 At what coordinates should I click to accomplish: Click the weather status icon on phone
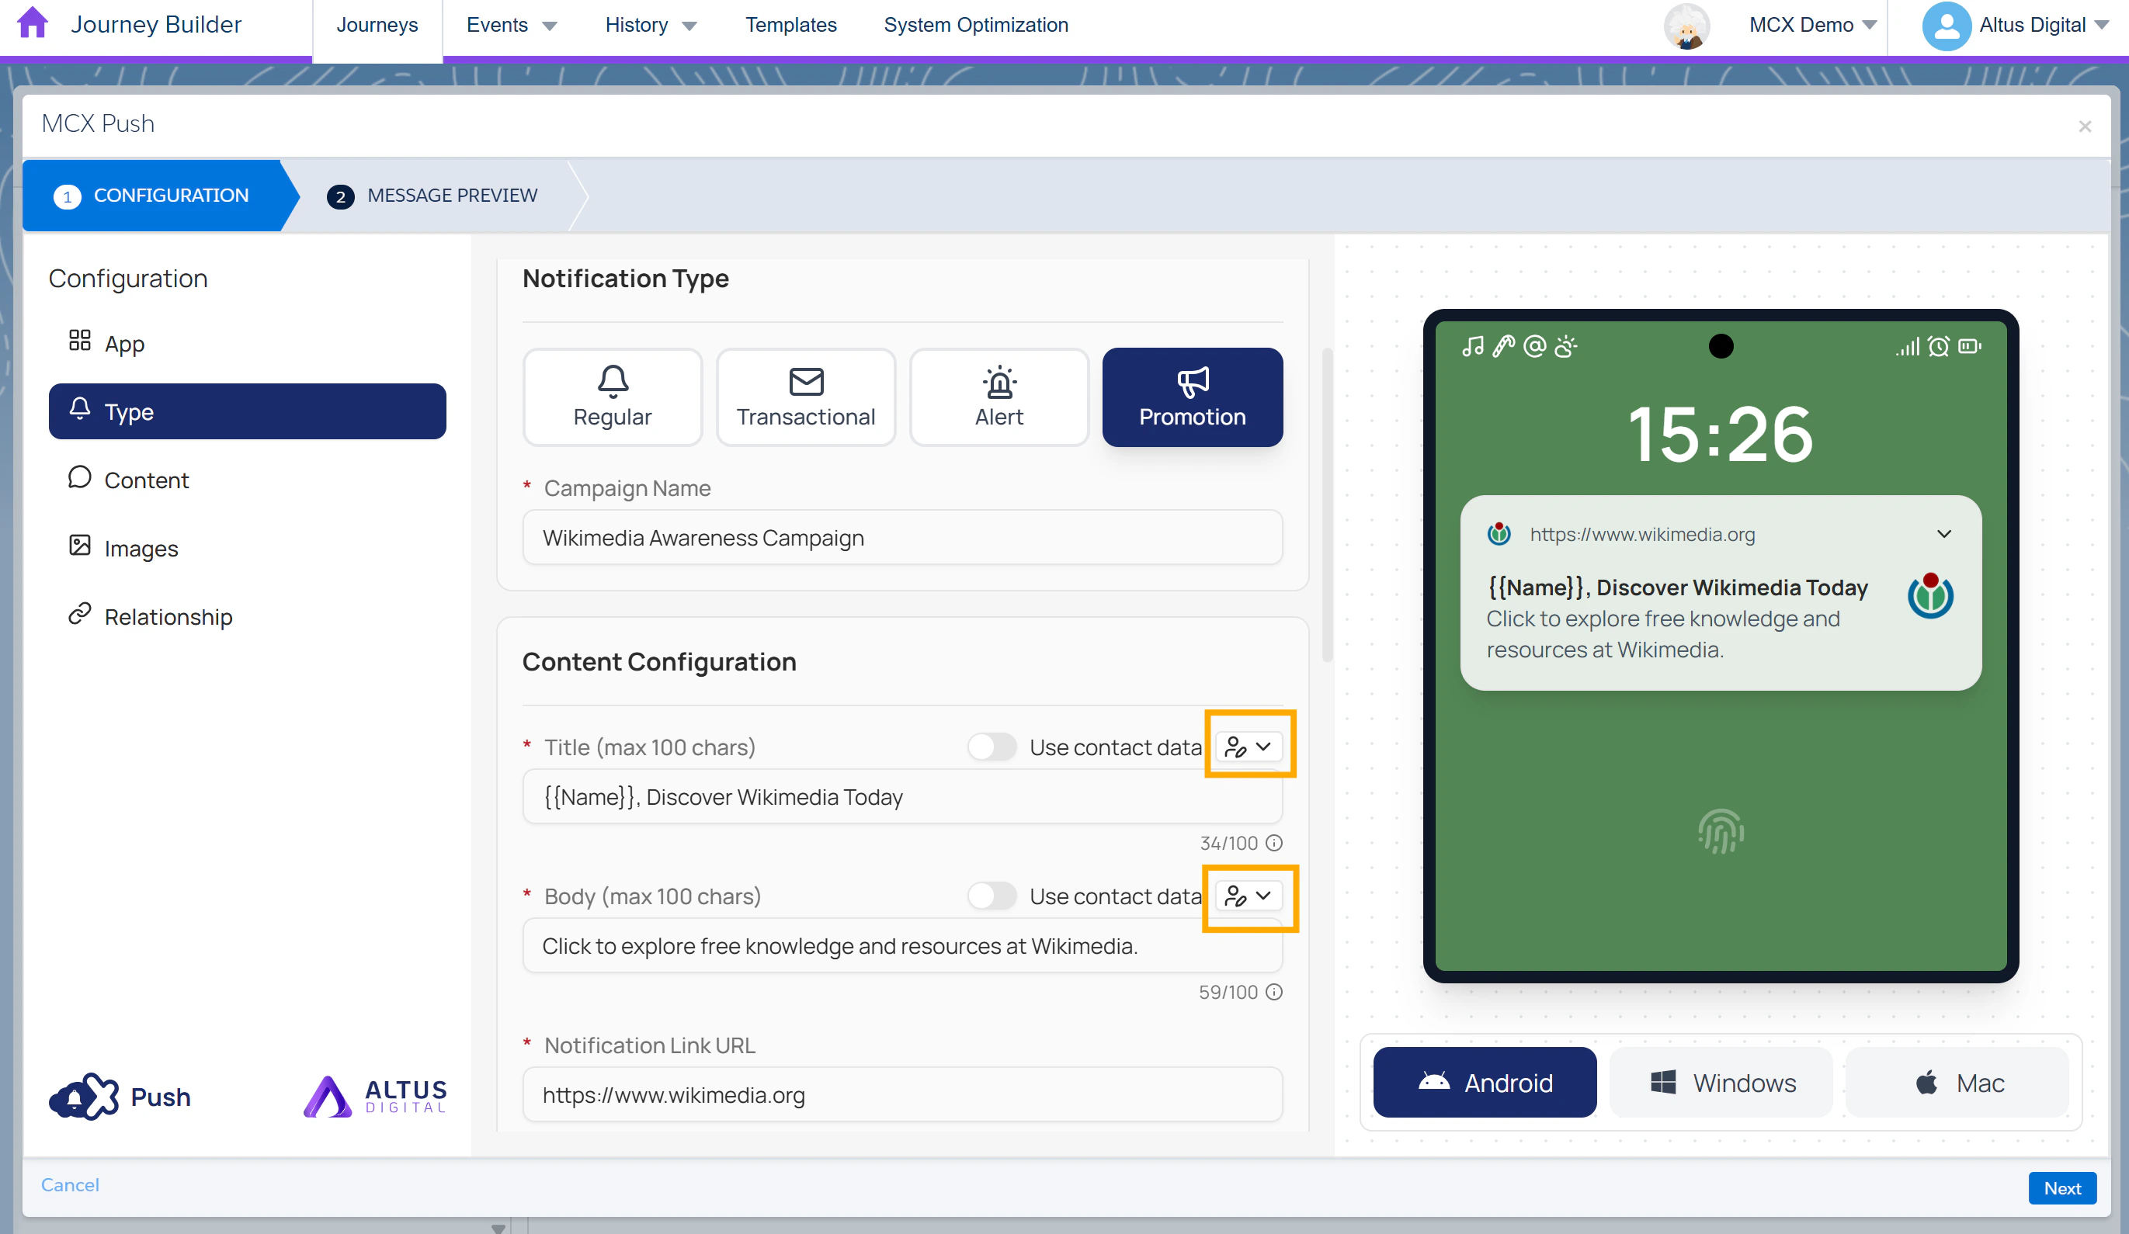pyautogui.click(x=1565, y=346)
